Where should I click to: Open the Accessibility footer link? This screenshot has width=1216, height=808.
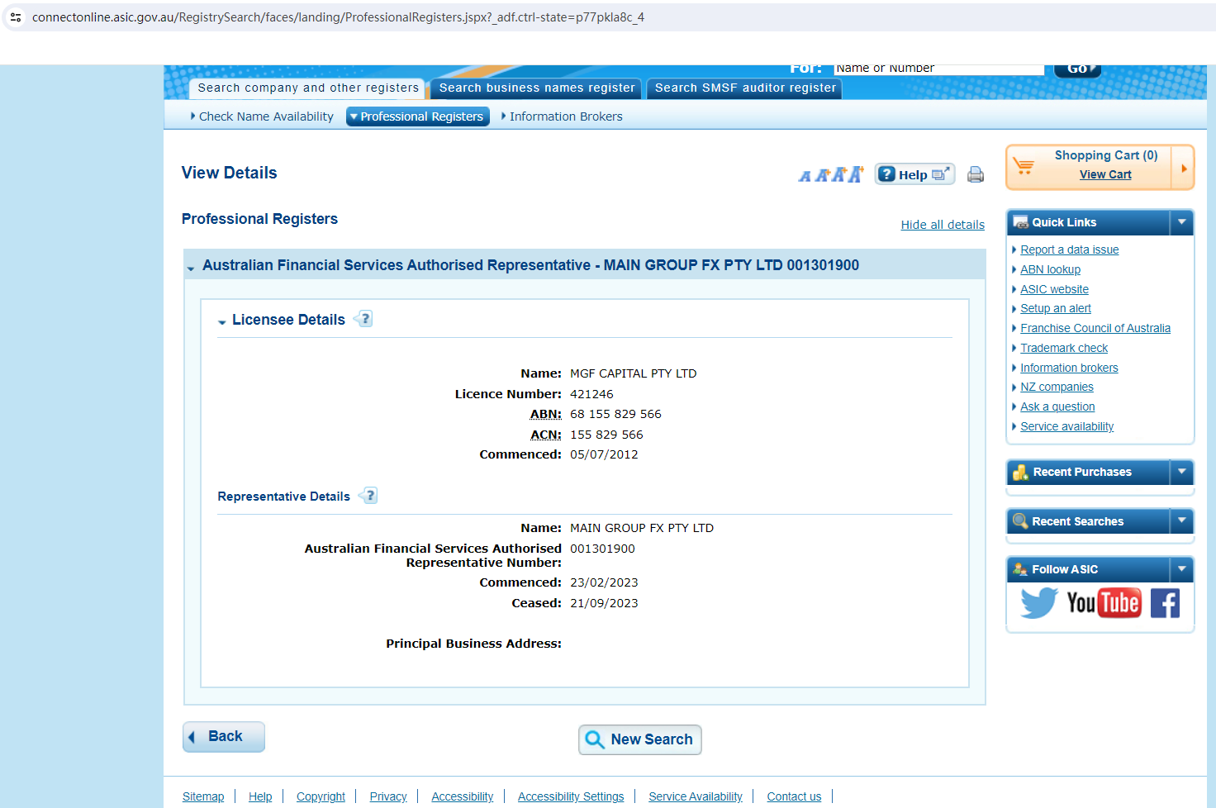pyautogui.click(x=463, y=796)
